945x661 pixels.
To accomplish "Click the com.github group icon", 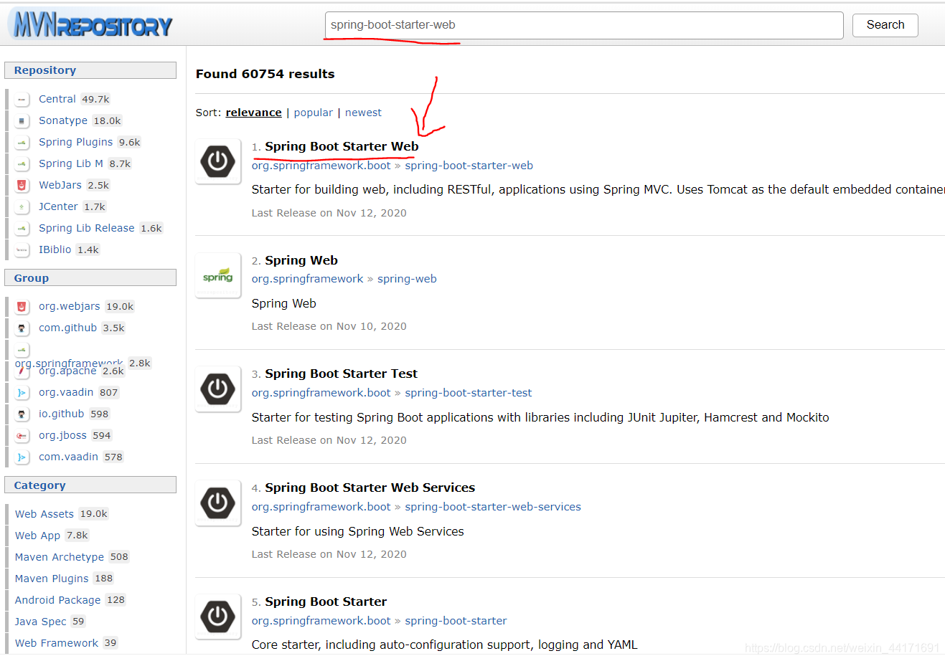I will click(22, 328).
